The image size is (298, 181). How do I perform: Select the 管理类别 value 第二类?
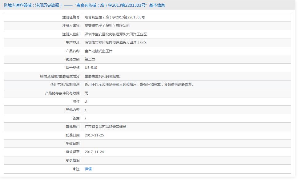tap(89, 59)
